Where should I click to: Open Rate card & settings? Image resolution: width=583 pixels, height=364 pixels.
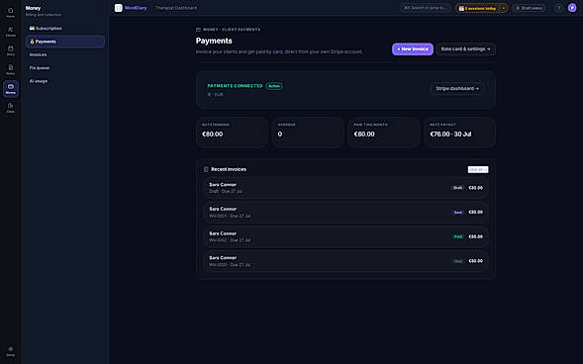(465, 49)
